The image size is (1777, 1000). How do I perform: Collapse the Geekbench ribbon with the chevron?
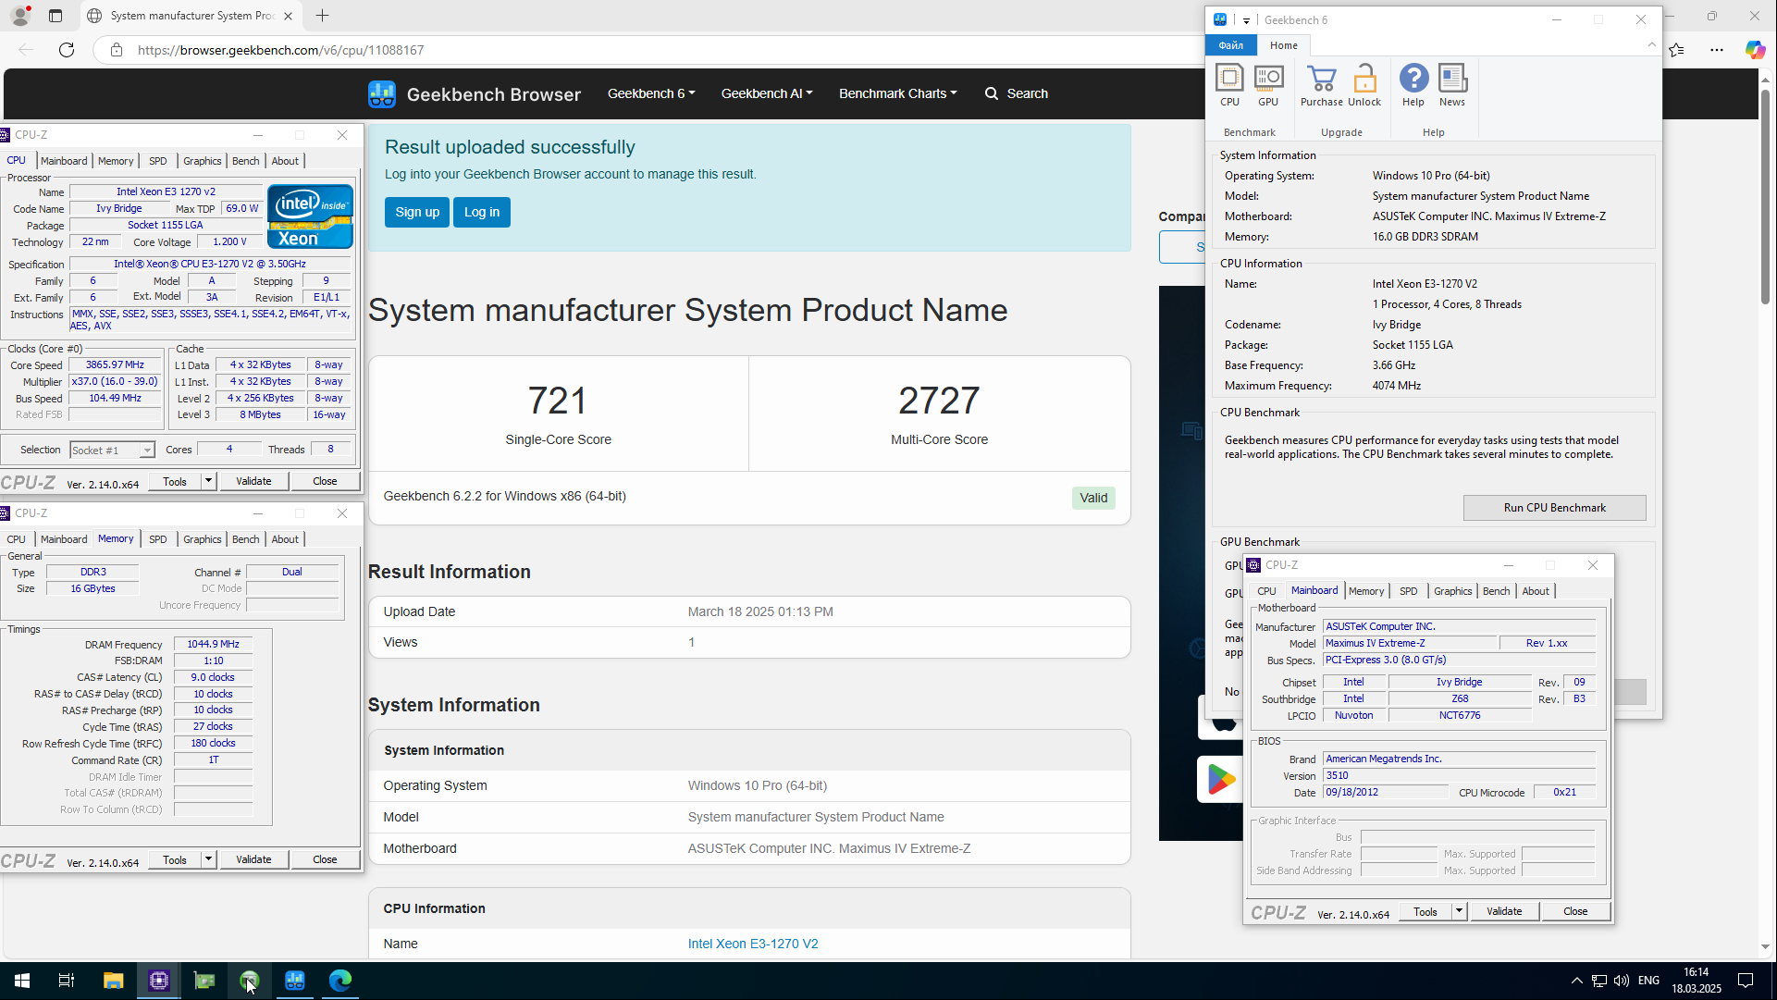coord(1651,45)
